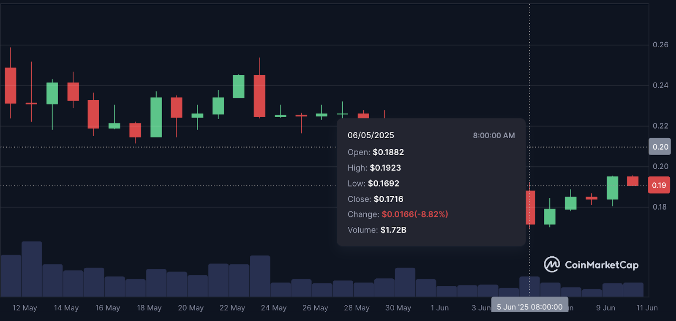Select the 11 Jun date axis label
Viewport: 676px width, 321px height.
647,308
